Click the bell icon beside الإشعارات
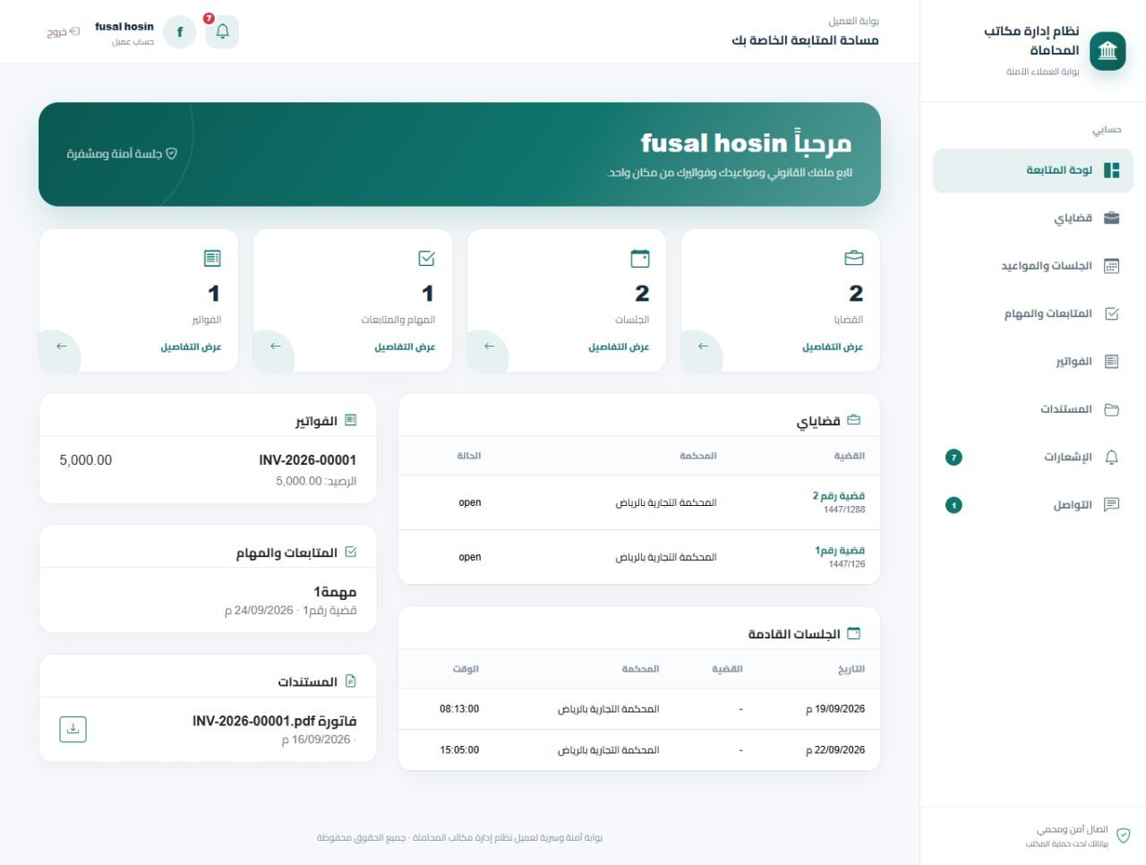The height and width of the screenshot is (865, 1146). pyautogui.click(x=1112, y=457)
